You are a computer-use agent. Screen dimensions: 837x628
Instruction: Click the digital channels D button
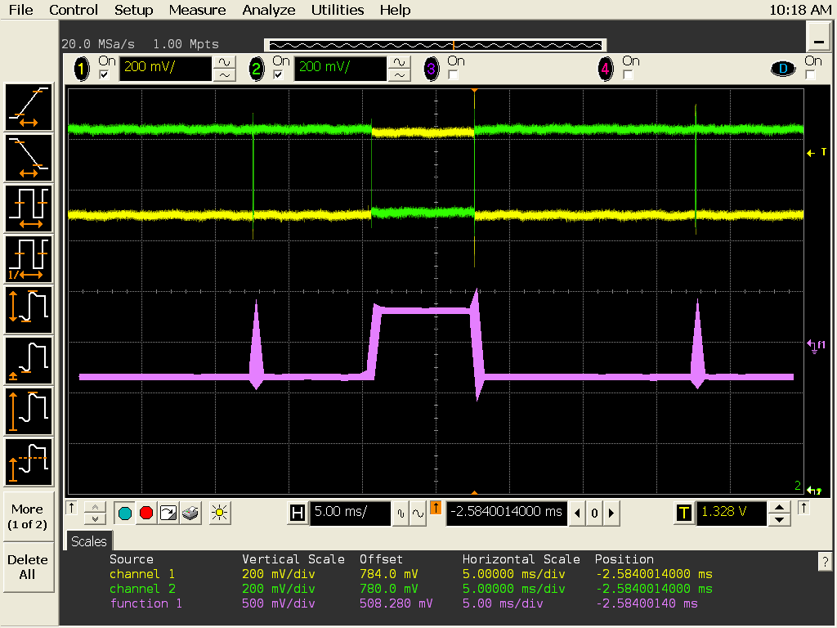point(783,69)
